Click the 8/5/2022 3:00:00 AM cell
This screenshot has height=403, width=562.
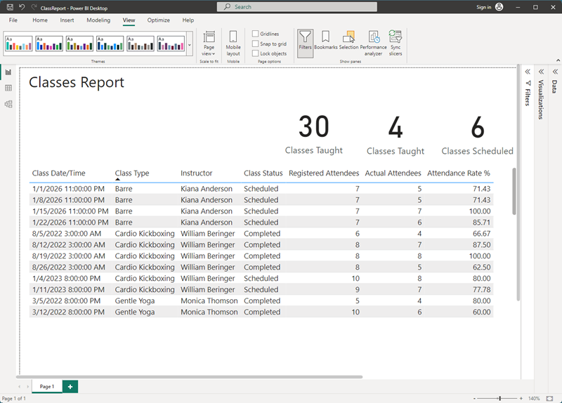click(x=67, y=234)
